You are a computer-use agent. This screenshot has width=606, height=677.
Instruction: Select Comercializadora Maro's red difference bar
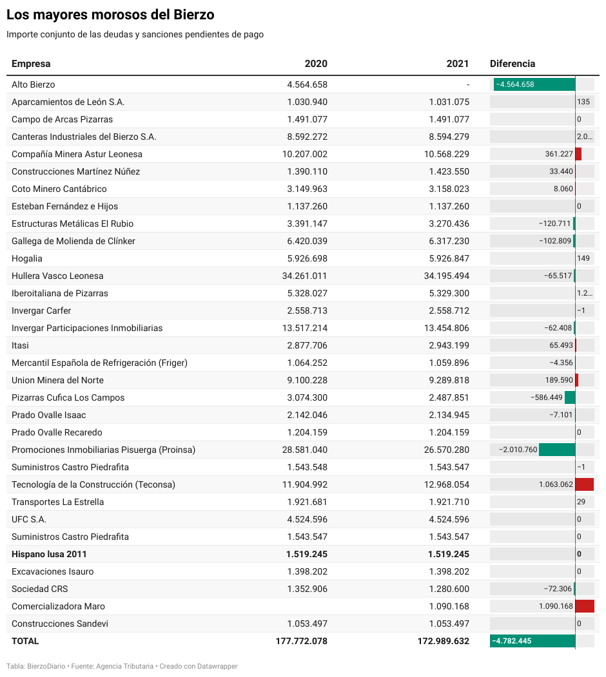585,606
